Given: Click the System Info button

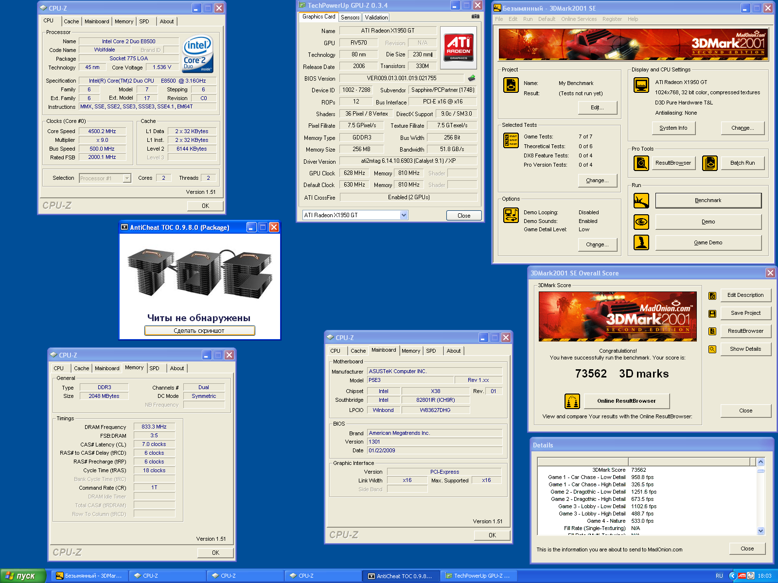Looking at the screenshot, I should [x=673, y=128].
